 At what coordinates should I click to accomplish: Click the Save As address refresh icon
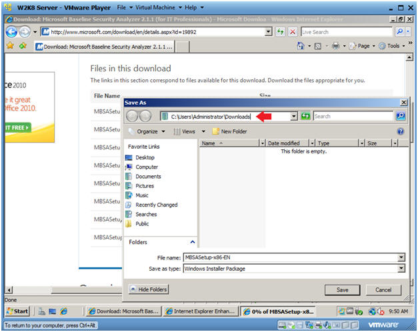(305, 116)
